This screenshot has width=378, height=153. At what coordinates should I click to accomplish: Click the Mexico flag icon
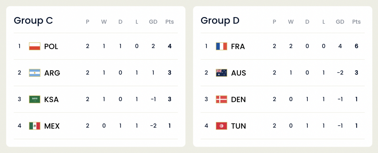point(35,126)
